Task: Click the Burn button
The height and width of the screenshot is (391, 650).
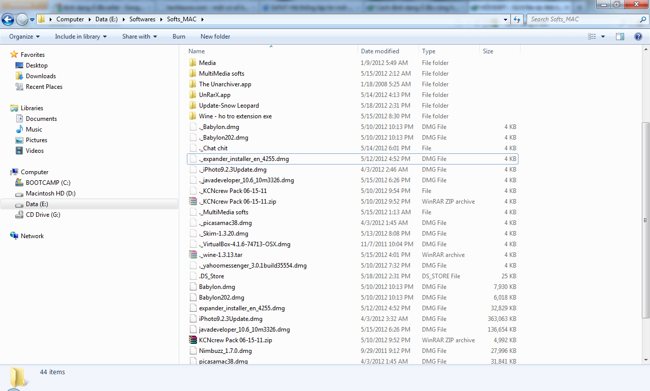Action: (x=179, y=37)
